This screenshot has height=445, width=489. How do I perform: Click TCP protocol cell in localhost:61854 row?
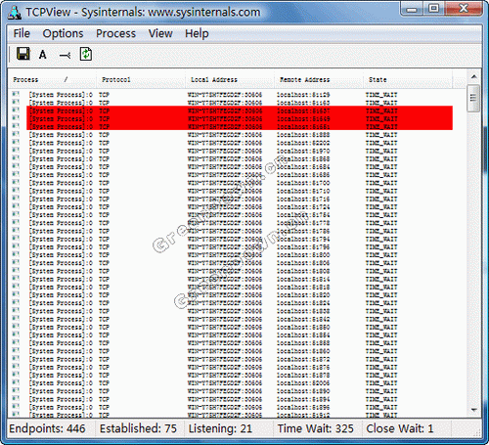tap(104, 334)
